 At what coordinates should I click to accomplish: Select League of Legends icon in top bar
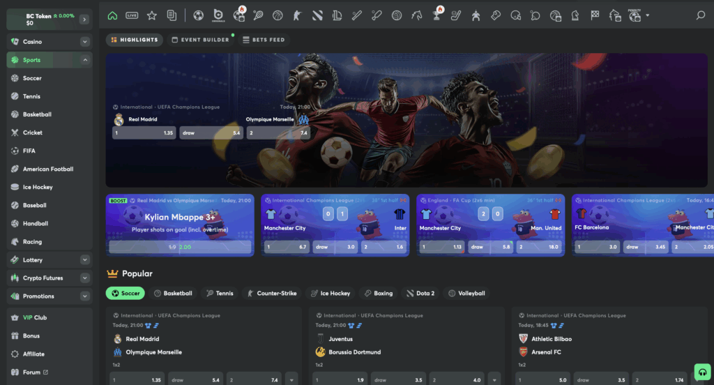click(x=337, y=15)
